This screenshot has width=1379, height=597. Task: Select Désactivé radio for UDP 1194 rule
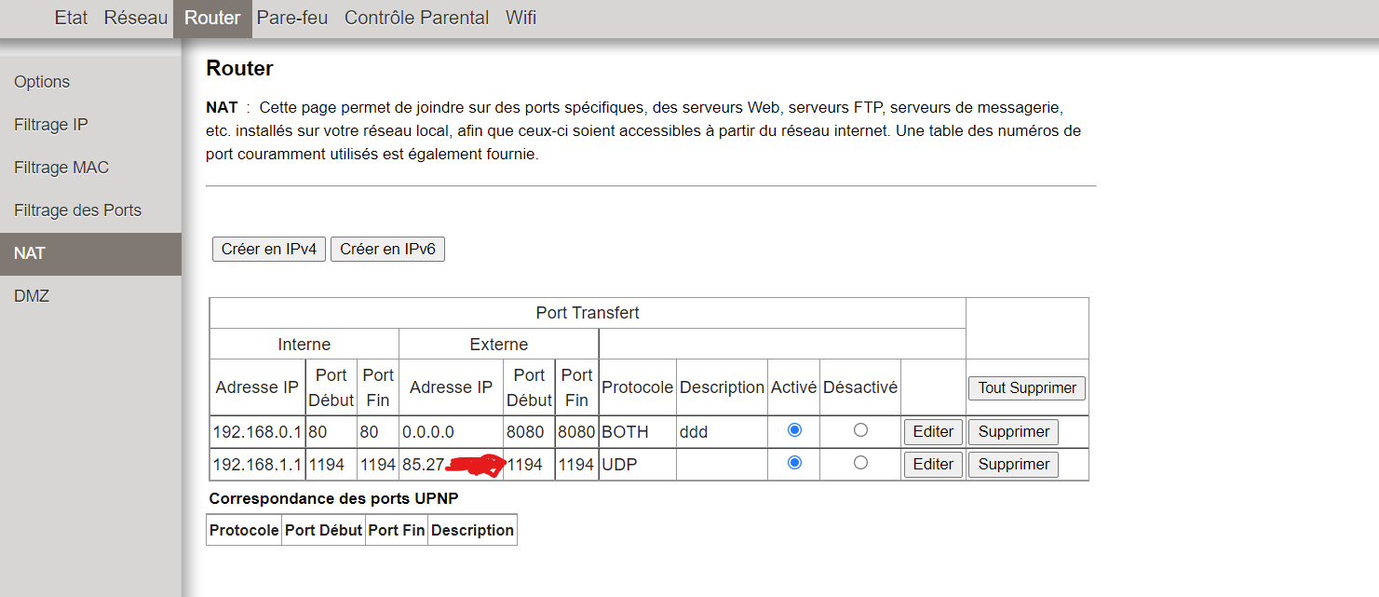pyautogui.click(x=860, y=463)
